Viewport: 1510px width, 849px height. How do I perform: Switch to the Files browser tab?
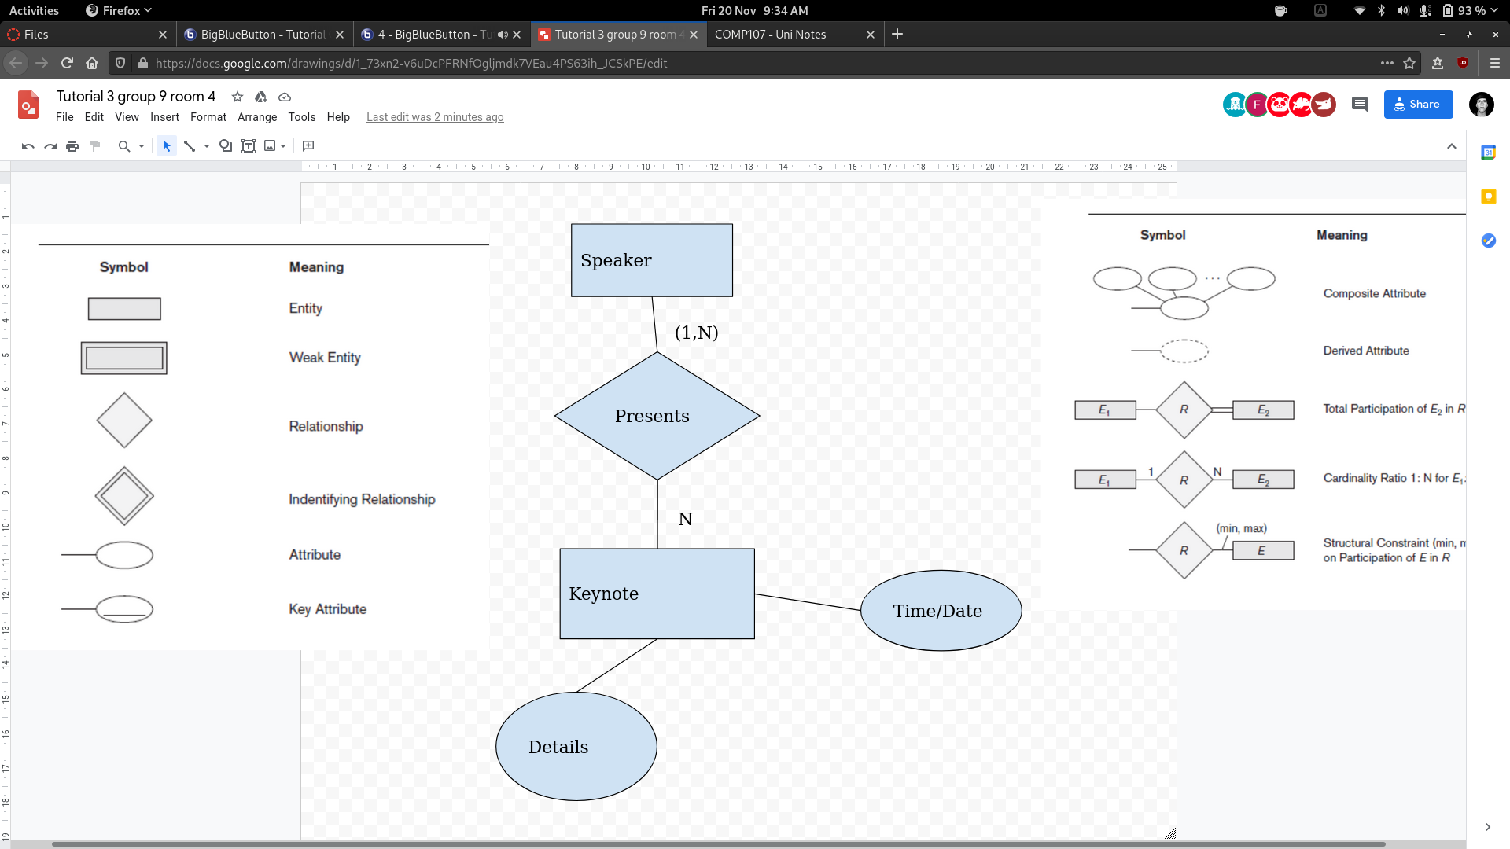pyautogui.click(x=87, y=35)
